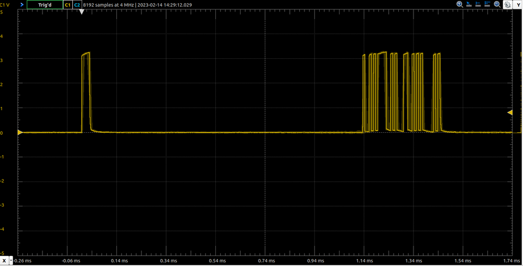
Task: Click the '8192 samples at 4 MHz' text
Action: click(108, 5)
